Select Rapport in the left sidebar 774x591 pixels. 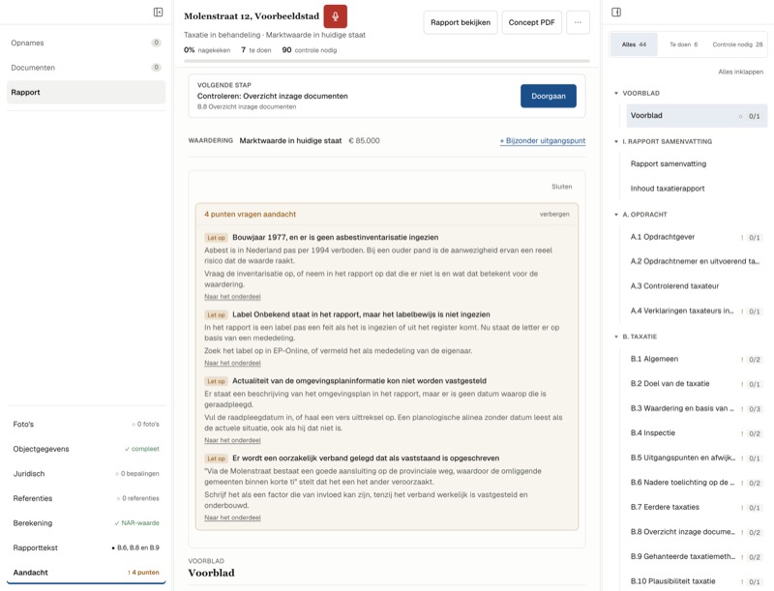[86, 92]
